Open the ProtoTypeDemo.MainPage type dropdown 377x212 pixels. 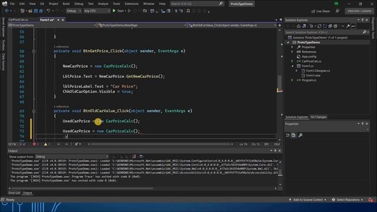point(142,25)
